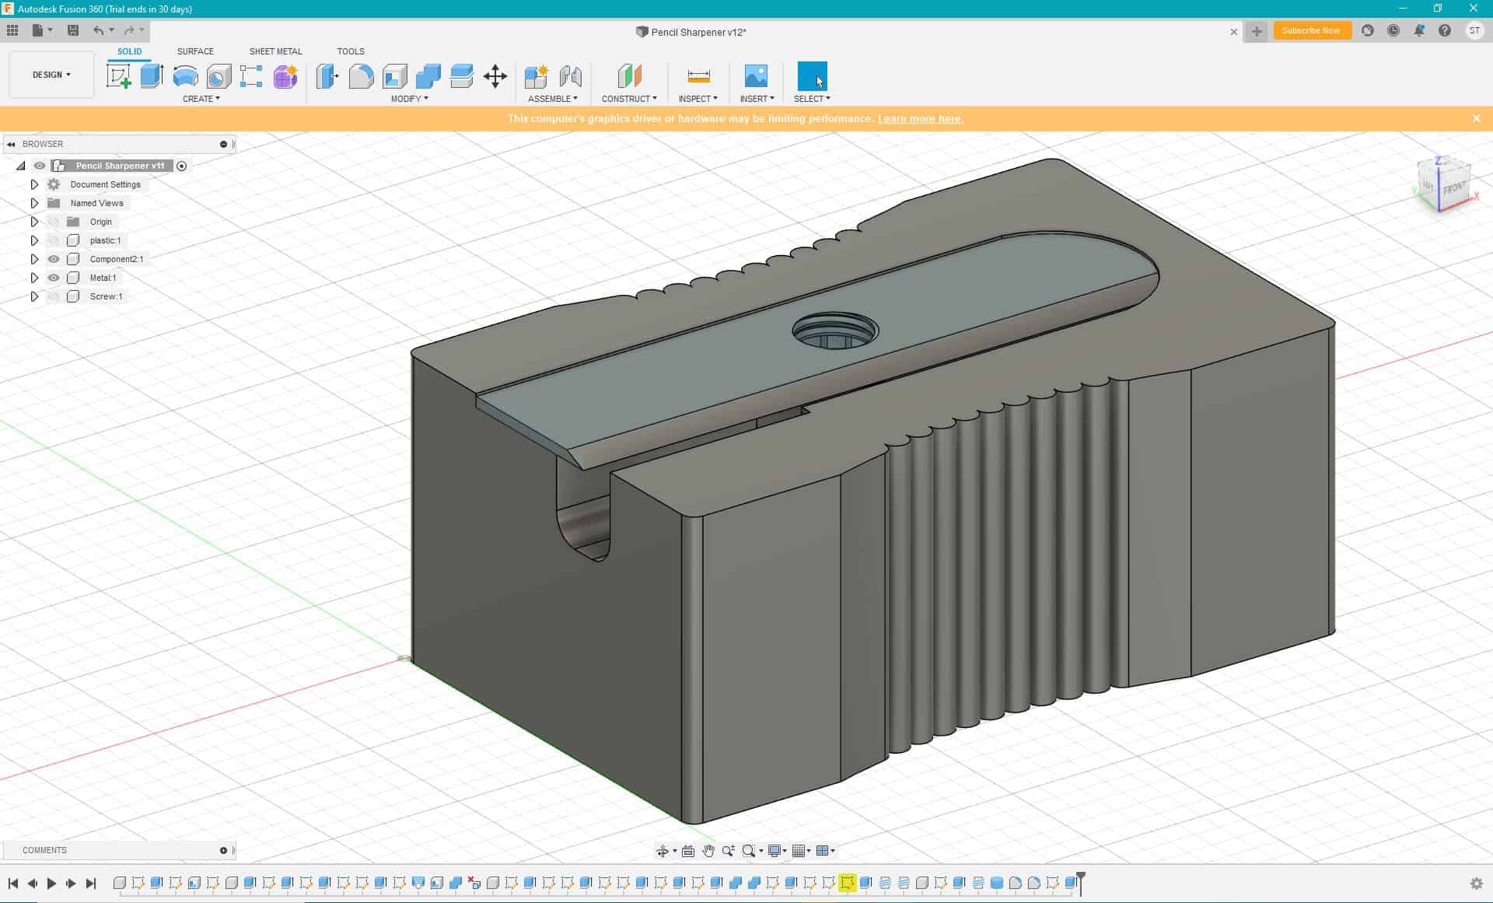This screenshot has height=903, width=1493.
Task: Switch to the Solid tab
Action: pos(129,51)
